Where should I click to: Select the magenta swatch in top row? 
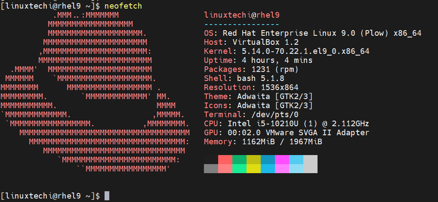pyautogui.click(x=282, y=159)
